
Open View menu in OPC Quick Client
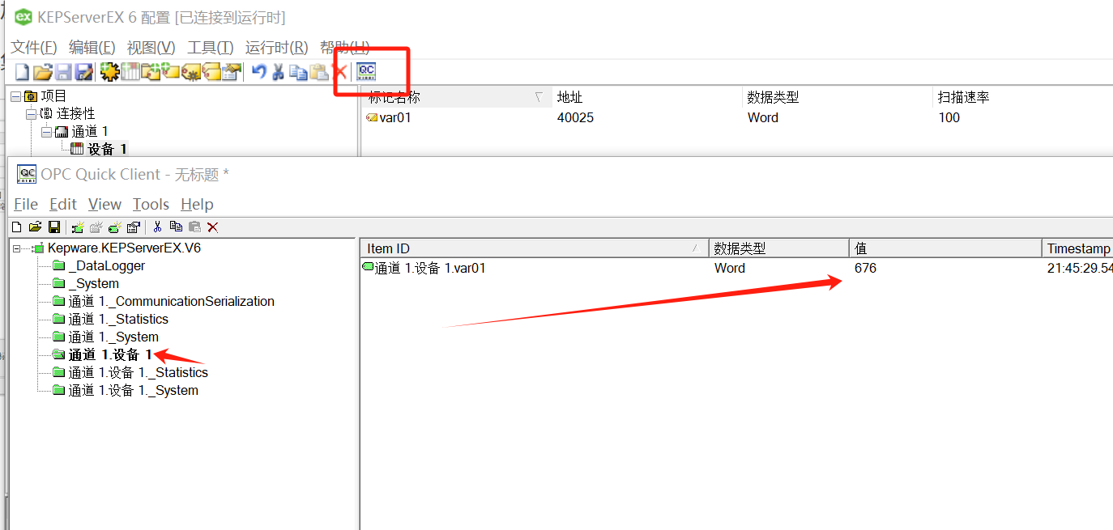[x=105, y=204]
